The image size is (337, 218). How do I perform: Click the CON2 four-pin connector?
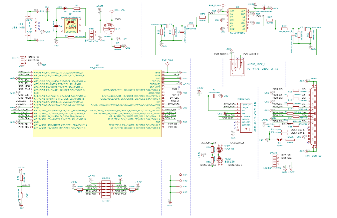coord(274,161)
